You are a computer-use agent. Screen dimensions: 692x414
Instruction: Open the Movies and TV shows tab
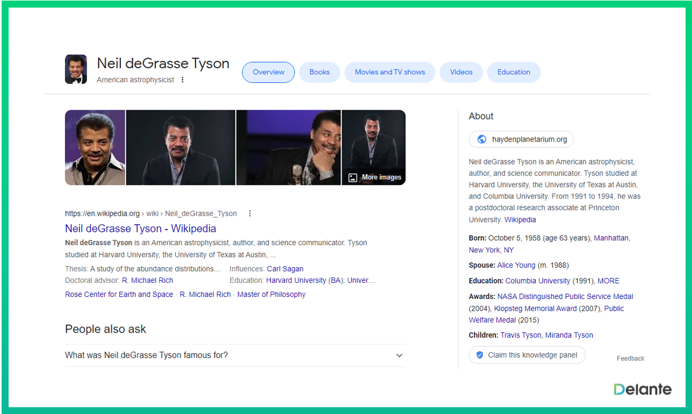pos(390,72)
